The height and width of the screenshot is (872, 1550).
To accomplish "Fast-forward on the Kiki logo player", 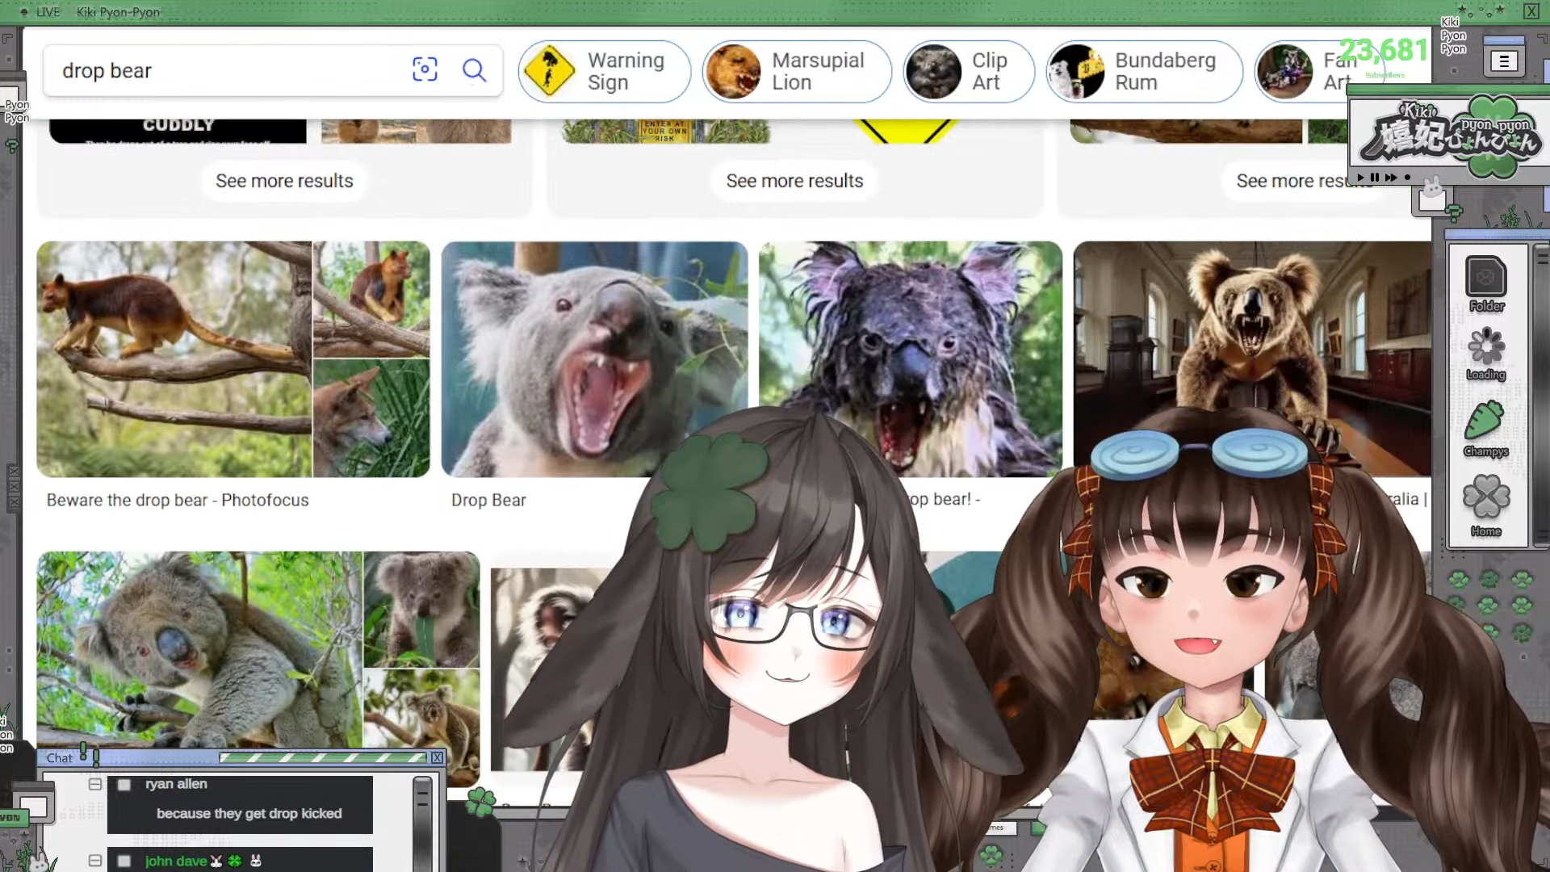I will 1391,177.
